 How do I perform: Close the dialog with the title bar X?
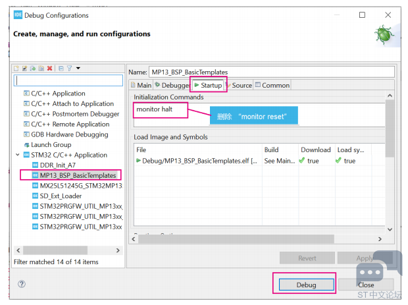388,15
